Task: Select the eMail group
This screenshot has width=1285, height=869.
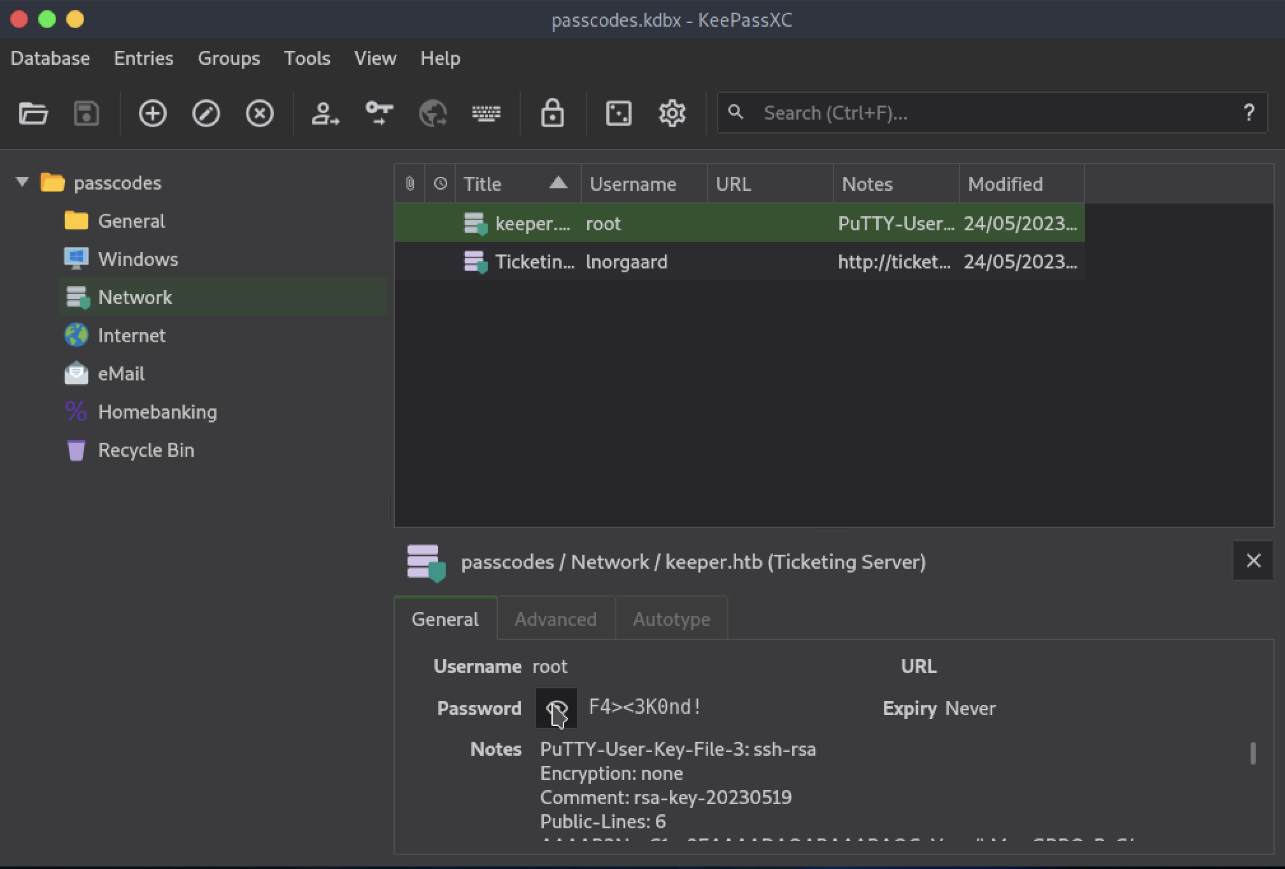Action: point(121,374)
